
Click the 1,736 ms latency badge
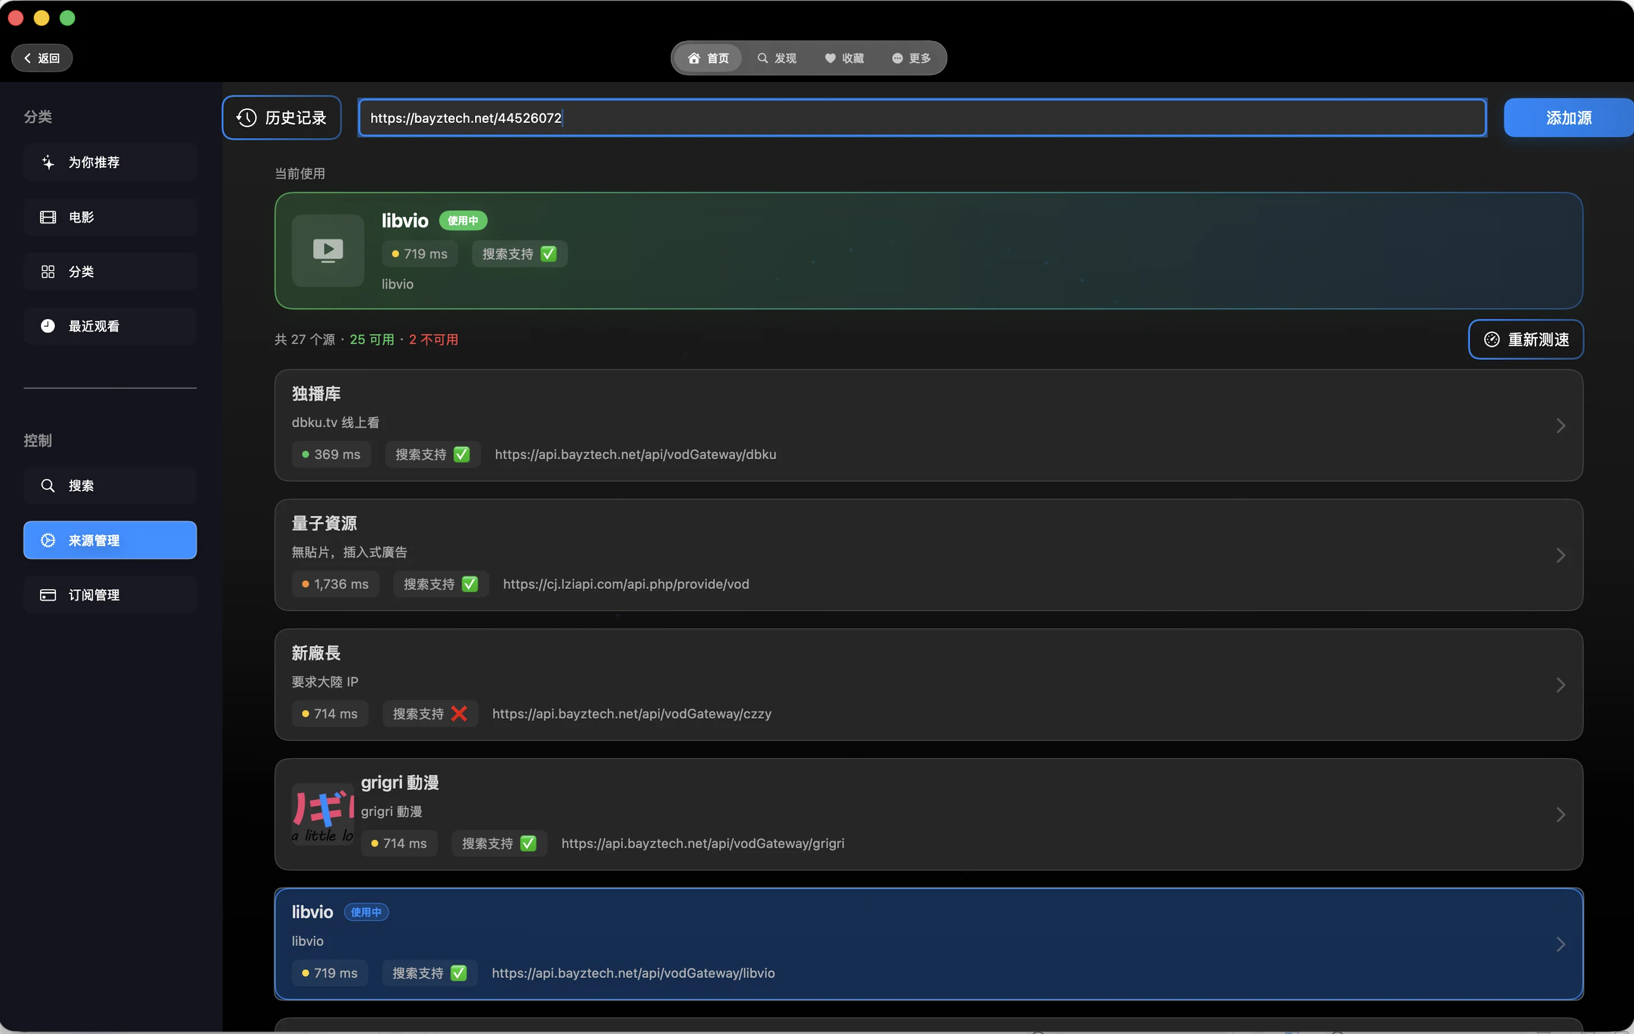335,584
